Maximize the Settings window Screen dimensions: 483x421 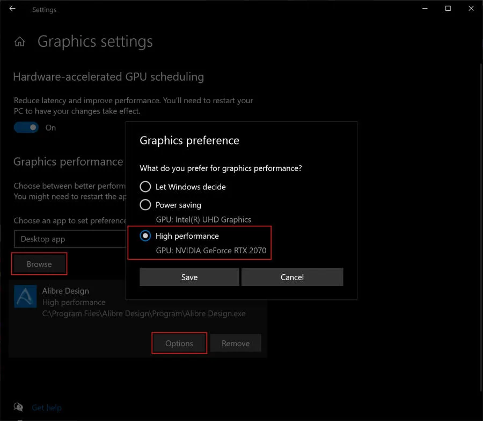pos(448,9)
